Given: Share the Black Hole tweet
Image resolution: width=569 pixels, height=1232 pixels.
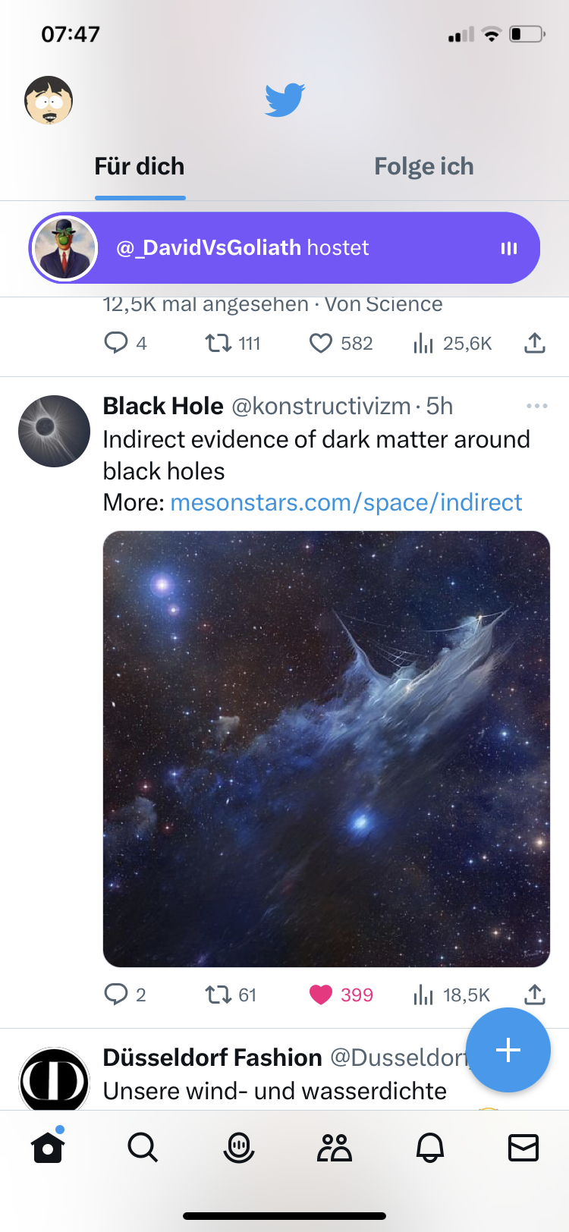Looking at the screenshot, I should pos(535,995).
